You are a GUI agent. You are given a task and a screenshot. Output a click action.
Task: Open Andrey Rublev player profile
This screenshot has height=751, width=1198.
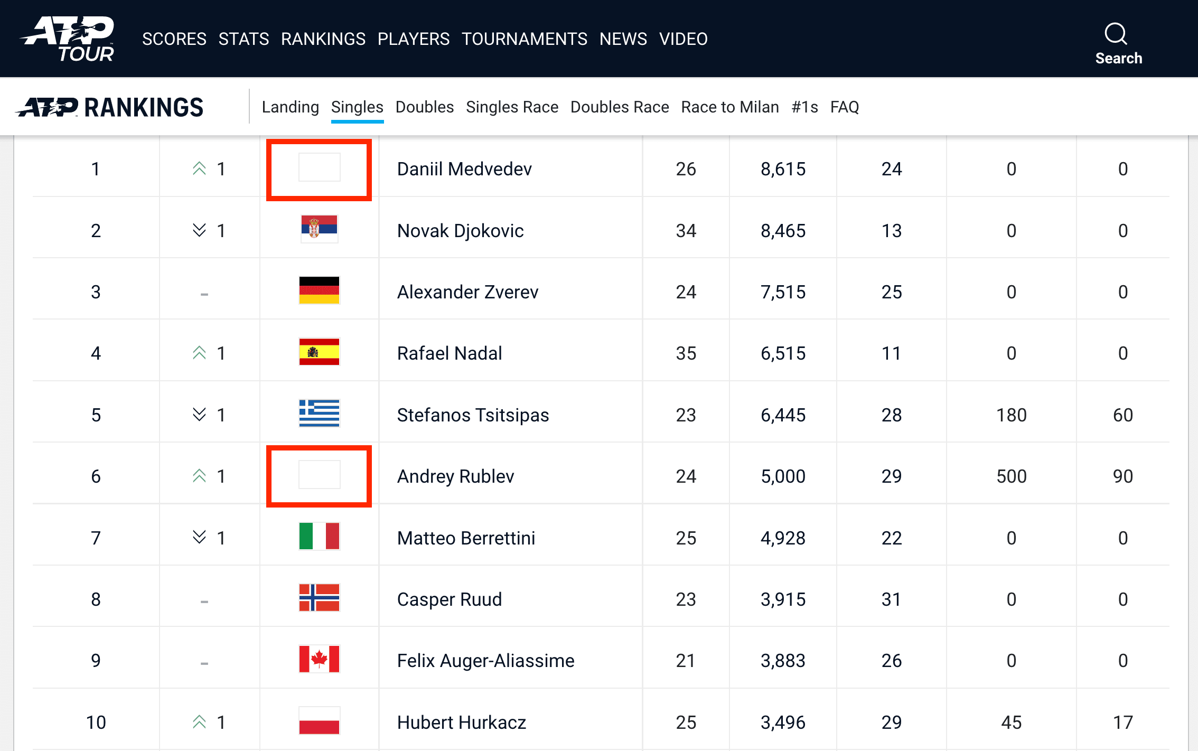click(455, 476)
